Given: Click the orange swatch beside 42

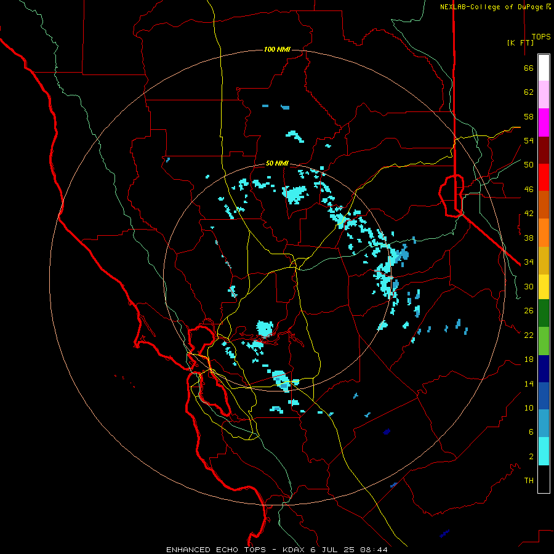Looking at the screenshot, I should coord(544,233).
